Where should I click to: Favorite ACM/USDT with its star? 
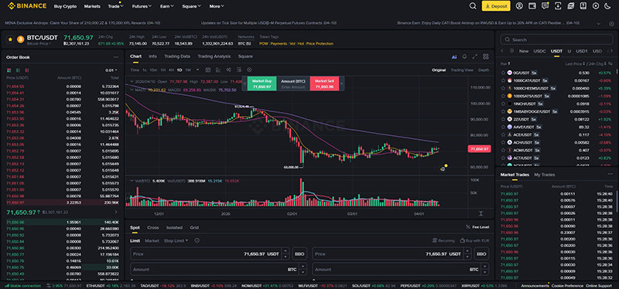pyautogui.click(x=503, y=150)
